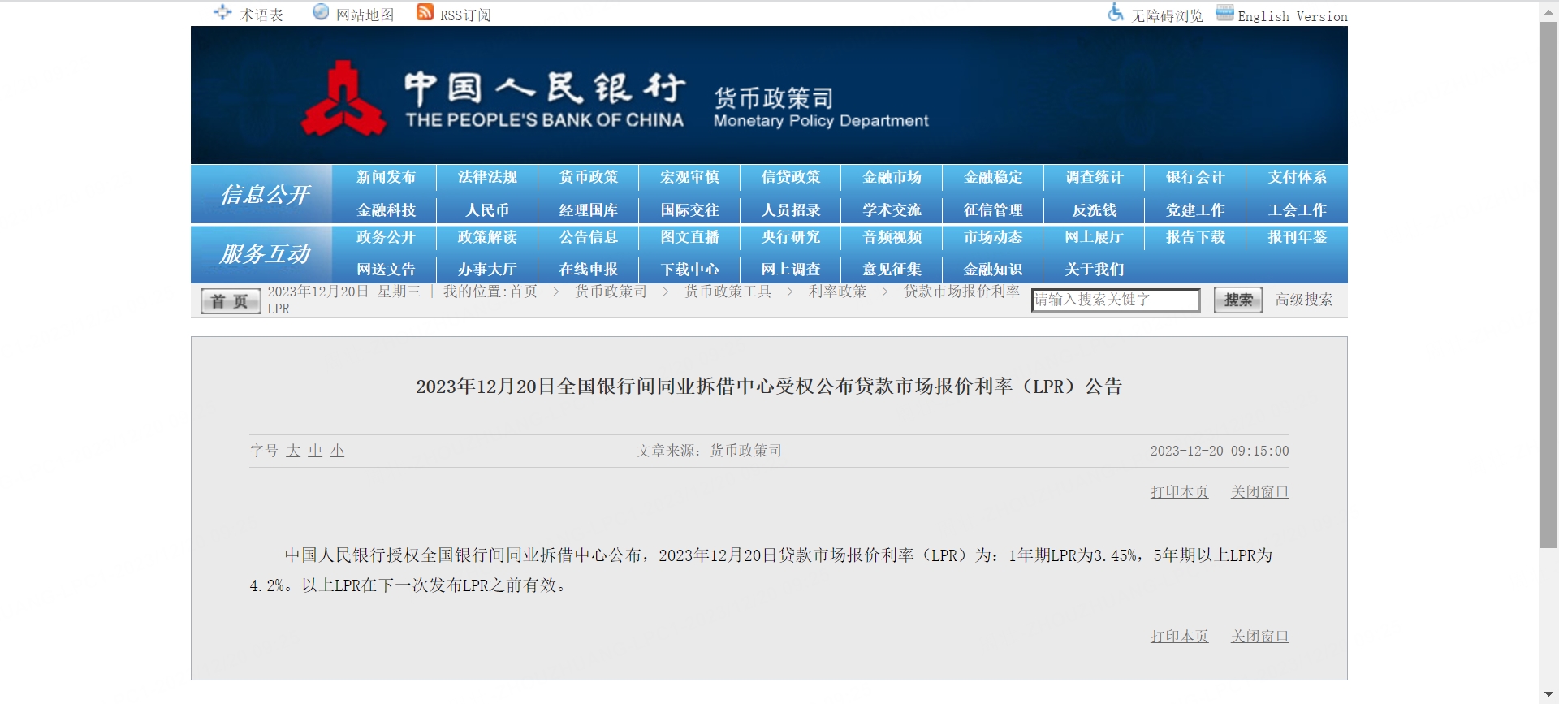Open the 网站地图 site map link
Image resolution: width=1559 pixels, height=704 pixels.
pos(365,15)
